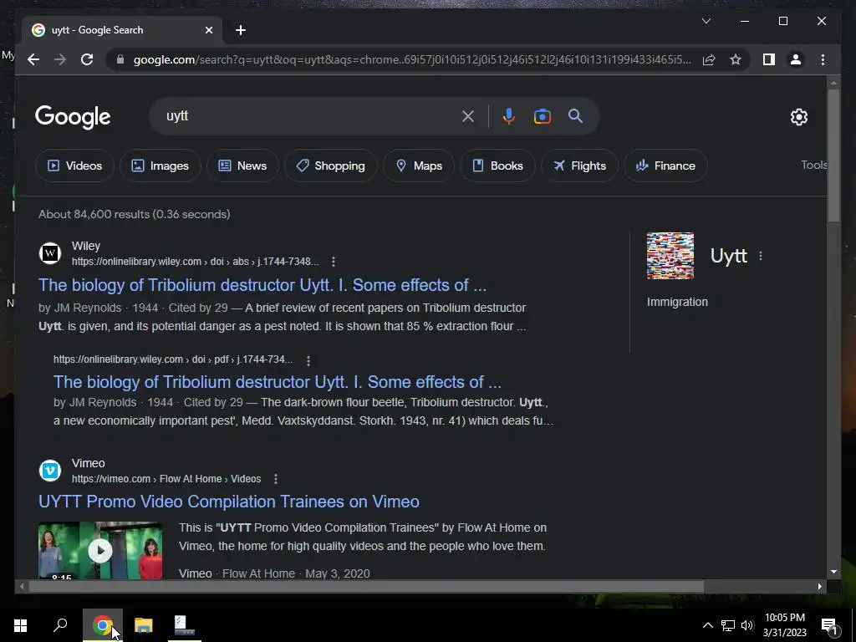Screen dimensions: 856x642
Task: Bookmark this page with star icon
Action: pos(736,59)
